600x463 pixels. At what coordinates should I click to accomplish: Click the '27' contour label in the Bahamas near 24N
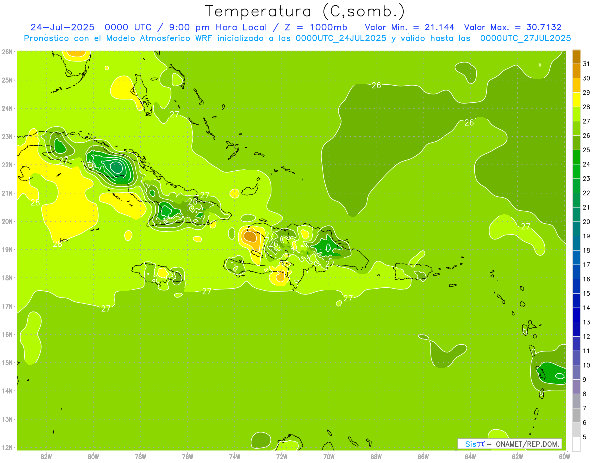(174, 114)
